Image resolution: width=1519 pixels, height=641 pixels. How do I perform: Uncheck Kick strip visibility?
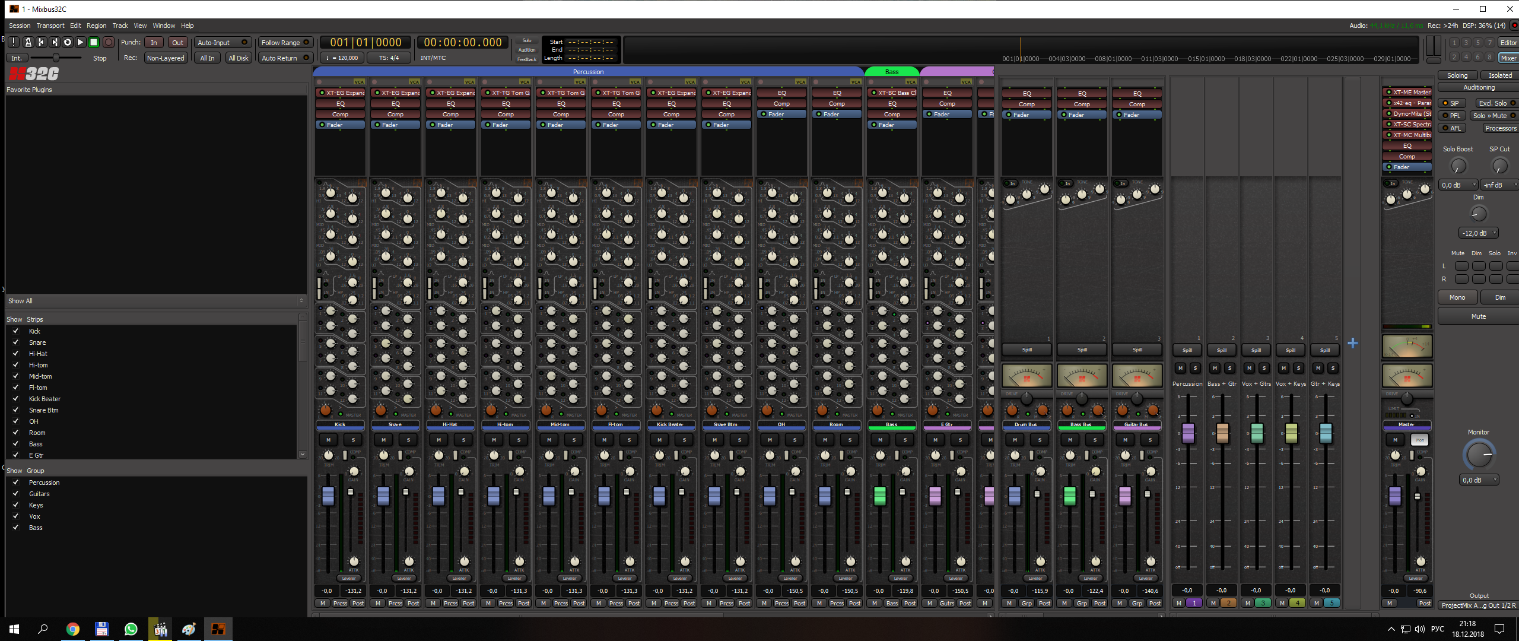[16, 331]
